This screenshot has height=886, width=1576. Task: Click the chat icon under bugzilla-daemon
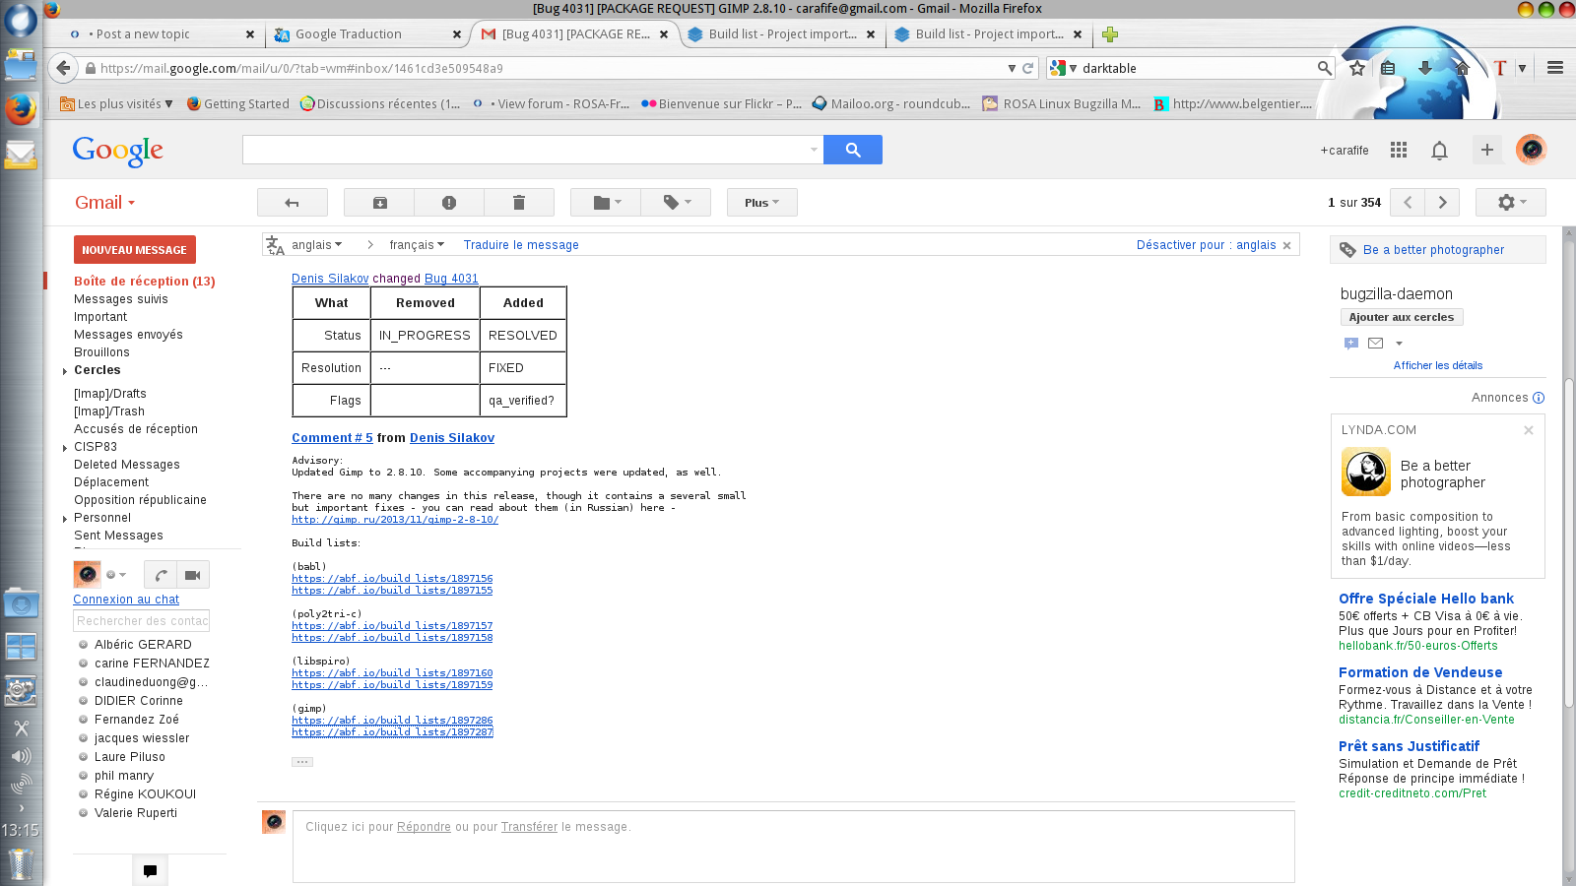point(1351,343)
